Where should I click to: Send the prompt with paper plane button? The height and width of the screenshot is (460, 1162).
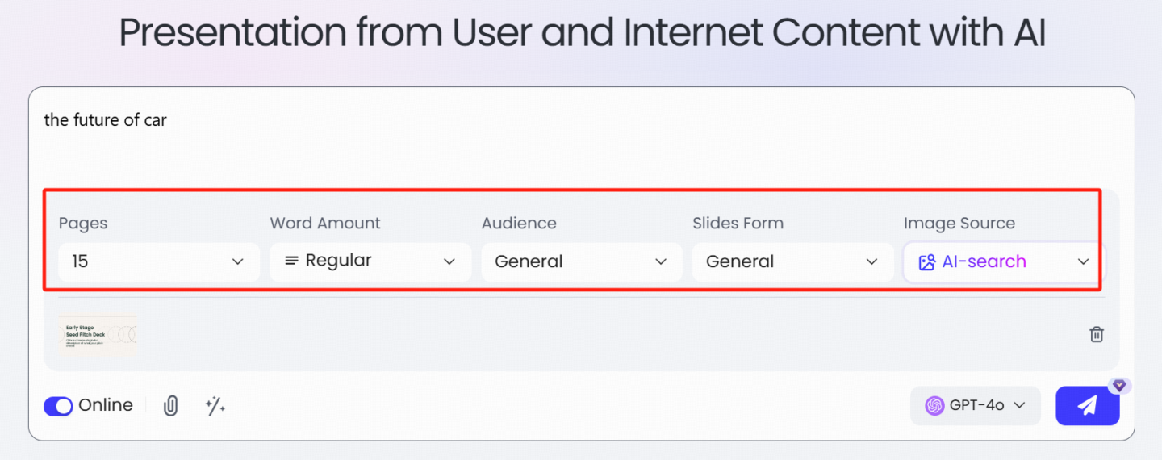[1087, 405]
